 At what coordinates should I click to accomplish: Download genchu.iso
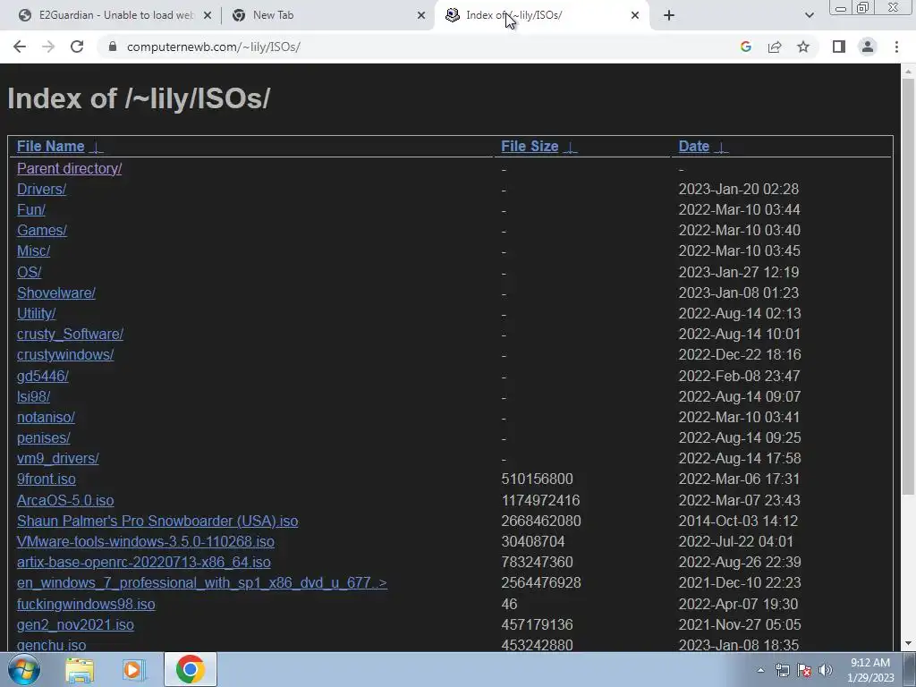51,645
